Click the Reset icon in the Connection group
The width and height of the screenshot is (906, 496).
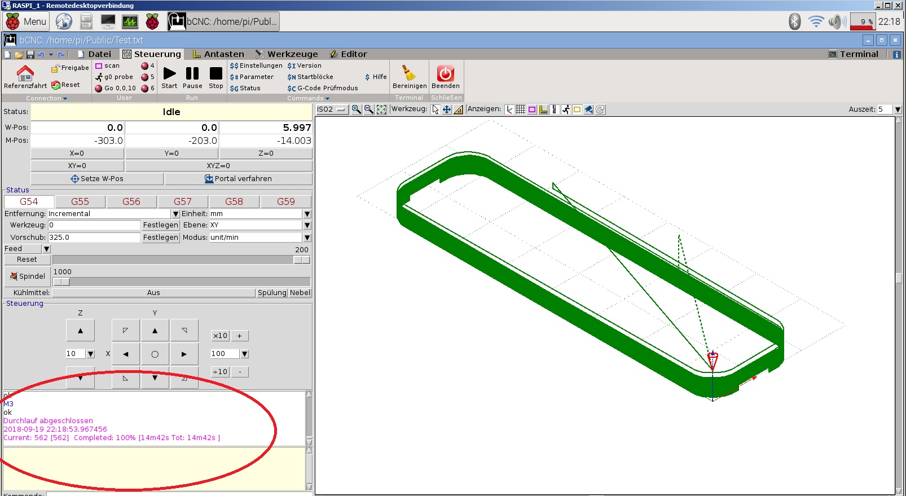coord(56,85)
